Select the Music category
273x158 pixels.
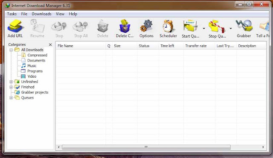click(x=32, y=66)
